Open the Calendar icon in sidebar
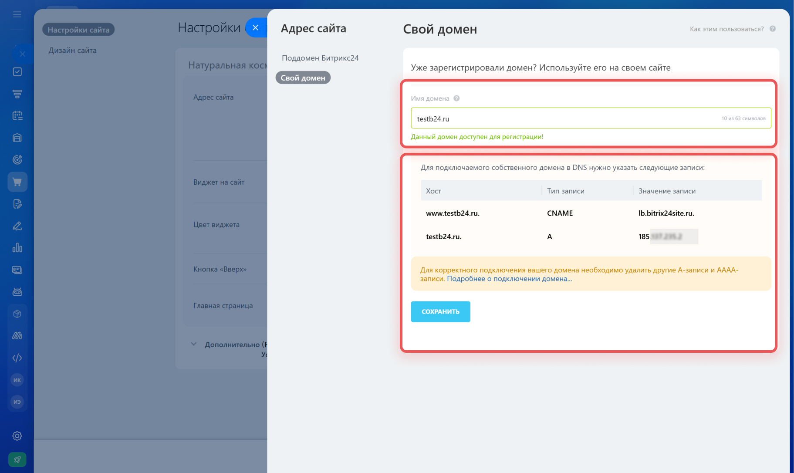This screenshot has height=473, width=794. 17,115
